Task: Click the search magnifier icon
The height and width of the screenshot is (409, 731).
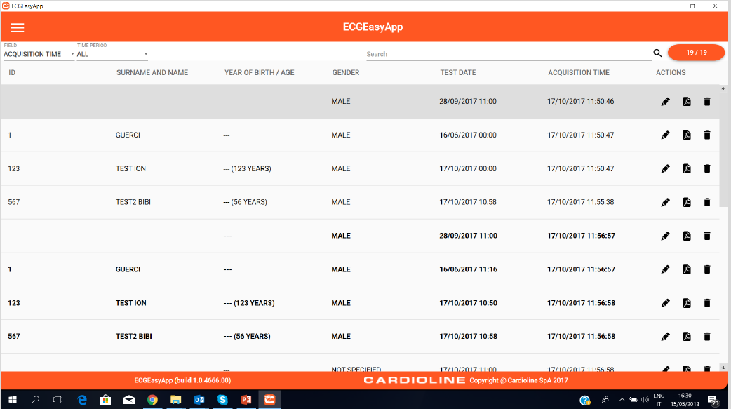Action: click(657, 53)
